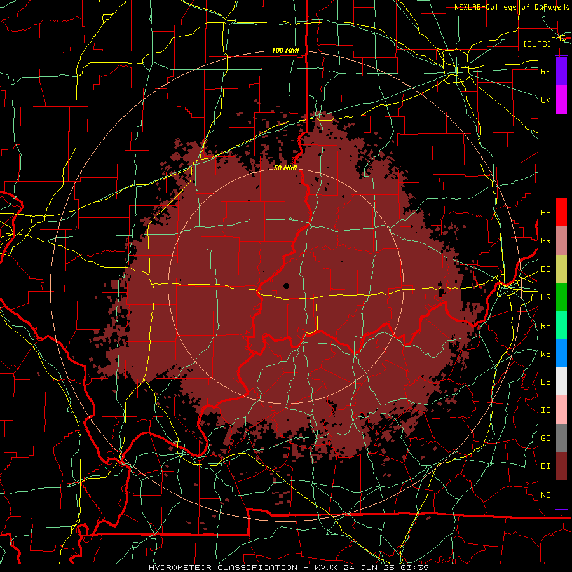Click the HA legend label

[x=546, y=212]
